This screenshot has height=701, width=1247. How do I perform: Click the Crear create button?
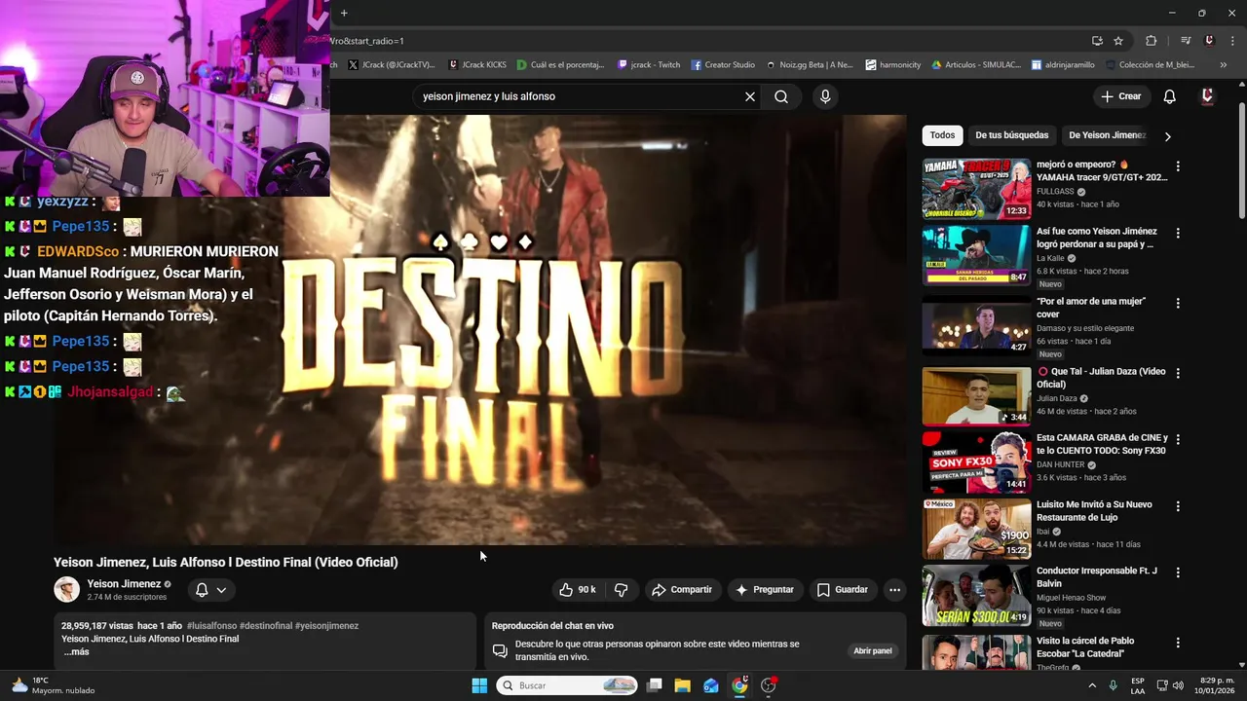point(1121,96)
